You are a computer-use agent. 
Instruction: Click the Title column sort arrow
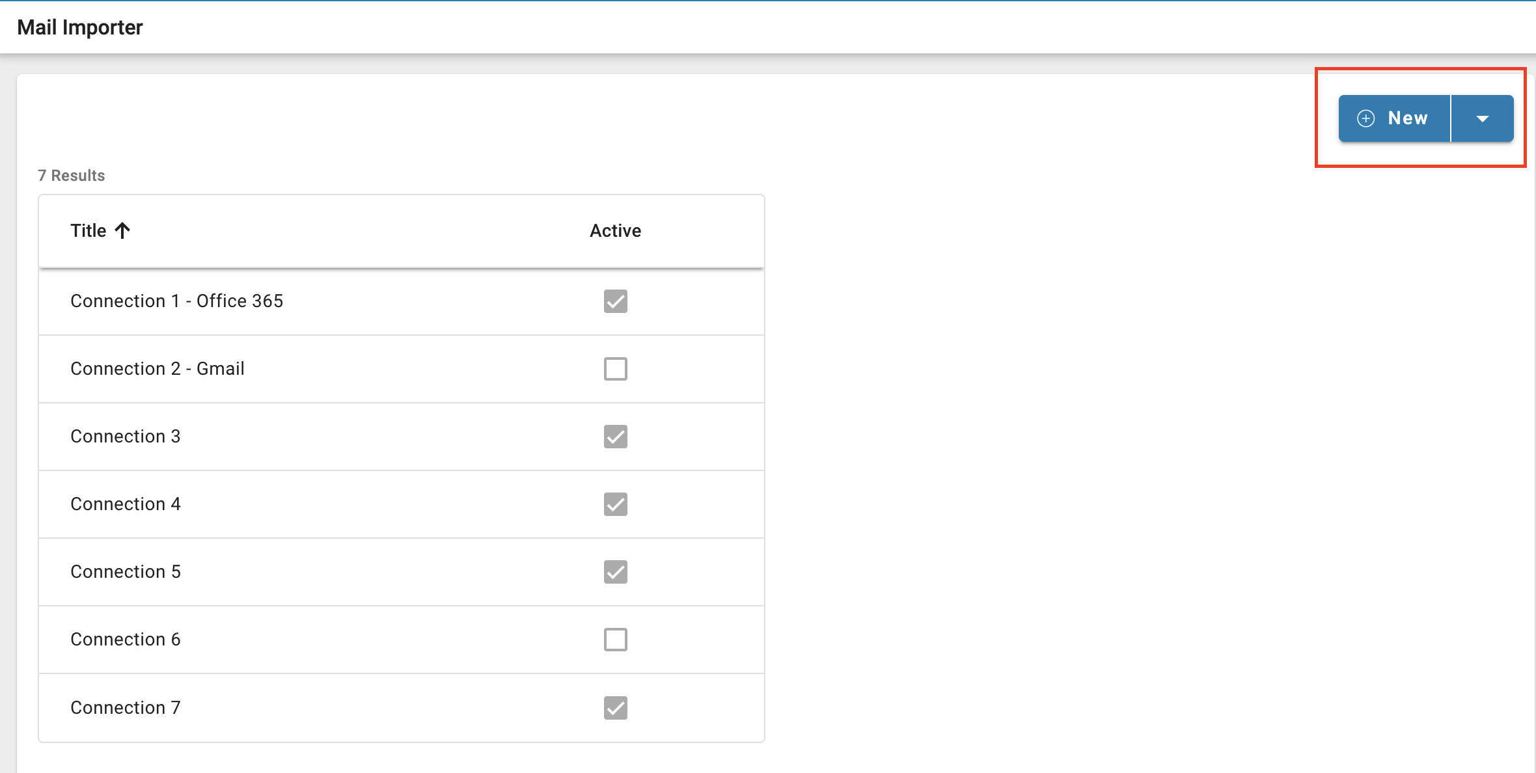123,230
